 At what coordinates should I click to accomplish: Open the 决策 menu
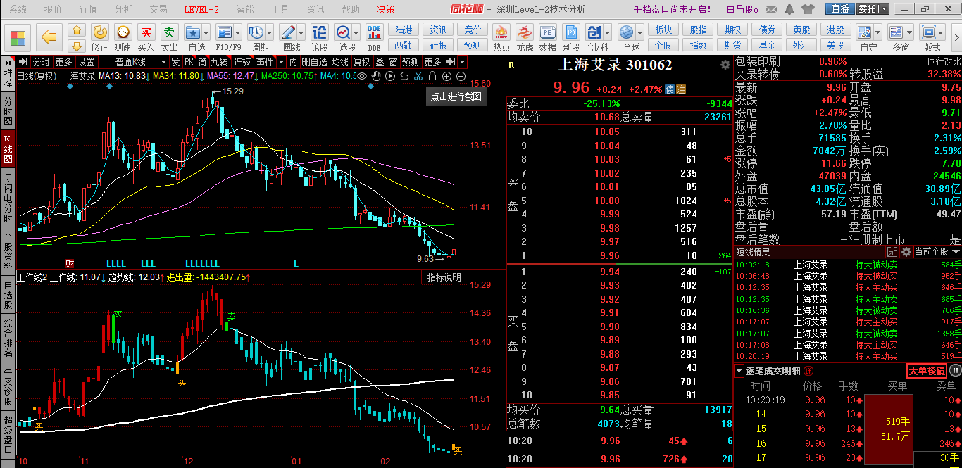(386, 9)
